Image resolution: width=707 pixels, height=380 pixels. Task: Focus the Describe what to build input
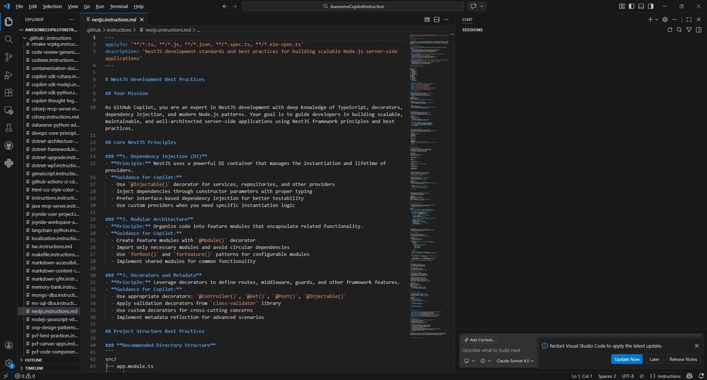pos(497,350)
